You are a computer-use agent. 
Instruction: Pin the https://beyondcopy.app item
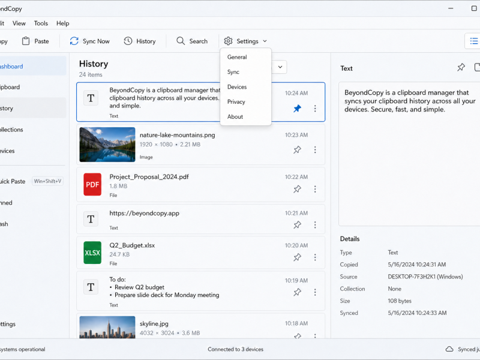tap(297, 225)
